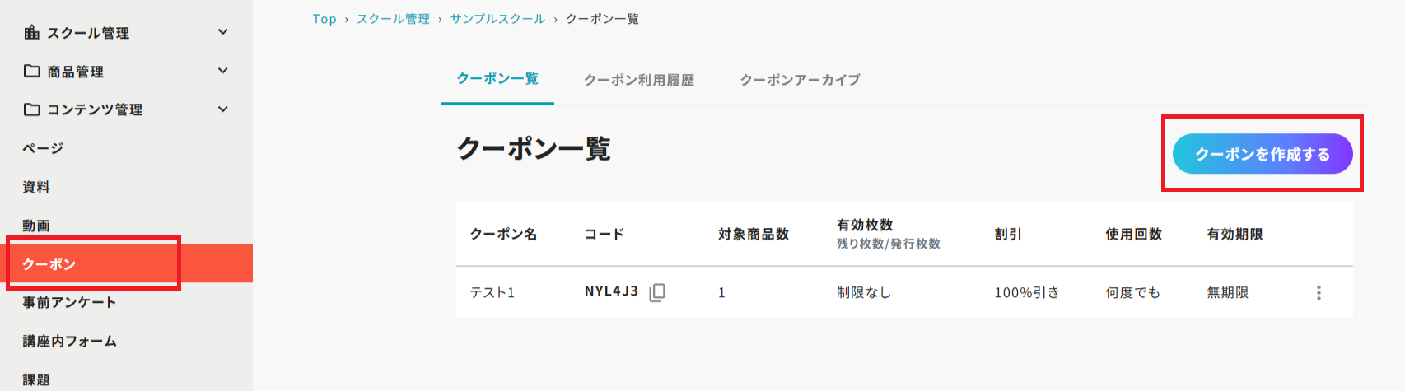Open 事前アンケート in the sidebar
The height and width of the screenshot is (391, 1405).
pyautogui.click(x=69, y=302)
